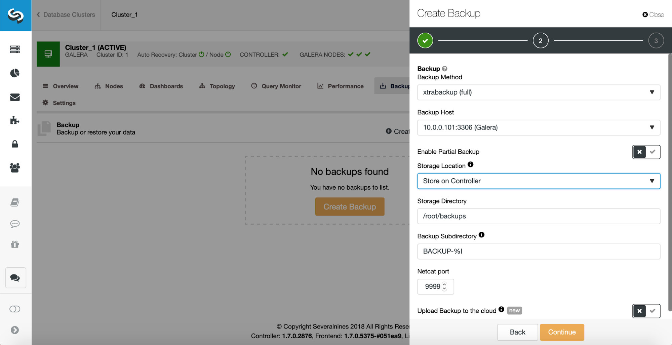Click the Back button

click(x=517, y=332)
